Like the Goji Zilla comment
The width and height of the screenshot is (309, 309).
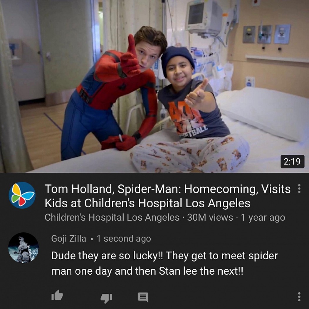[57, 295]
